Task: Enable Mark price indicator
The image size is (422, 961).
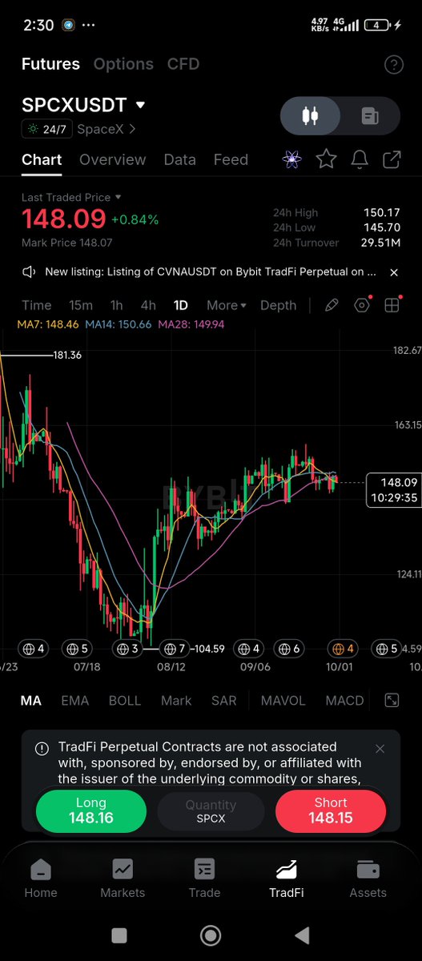Action: point(176,700)
